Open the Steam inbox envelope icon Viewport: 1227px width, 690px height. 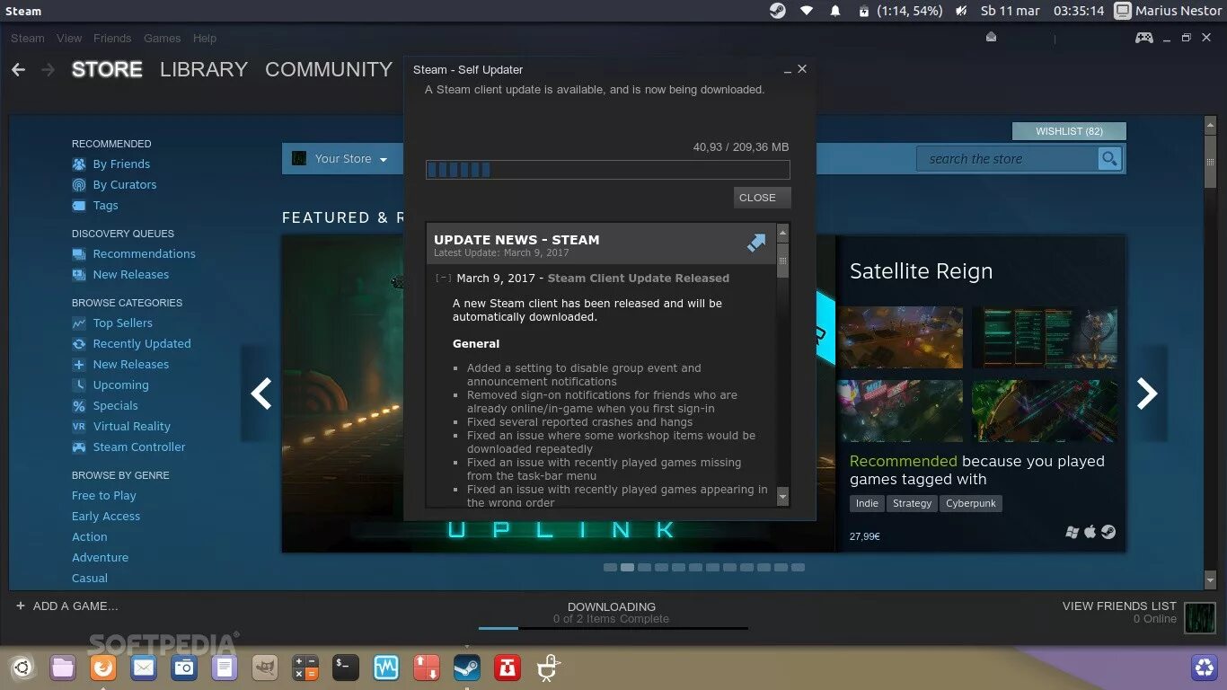click(x=992, y=38)
